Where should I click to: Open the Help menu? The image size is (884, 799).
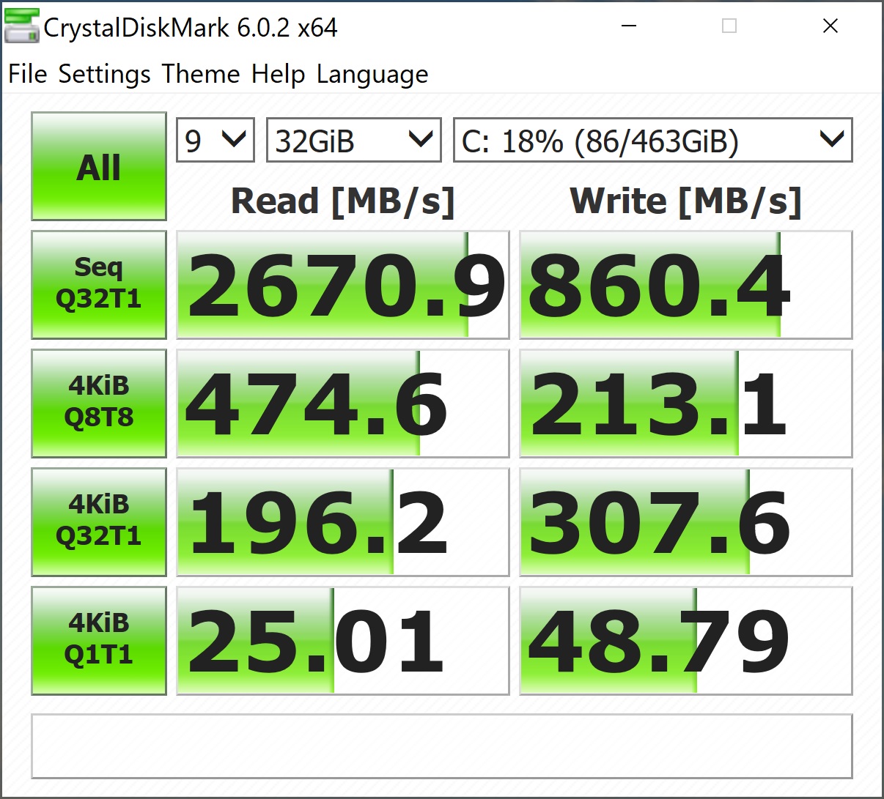tap(278, 74)
